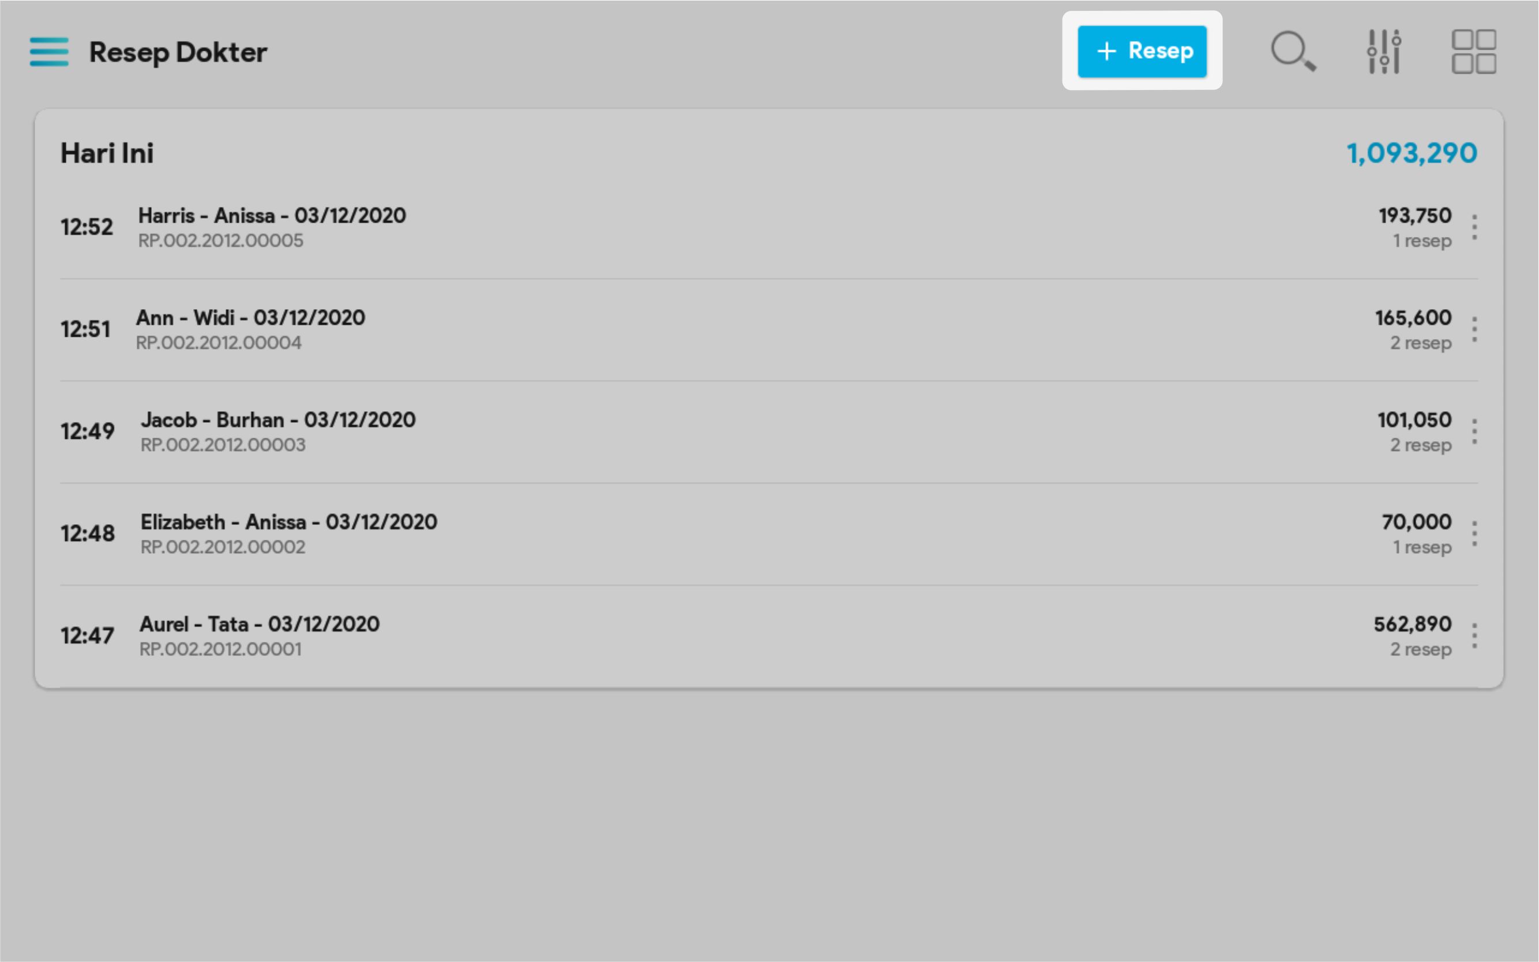Click the 562,890 amount for Aurel
Viewport: 1539px width, 962px height.
tap(1412, 624)
